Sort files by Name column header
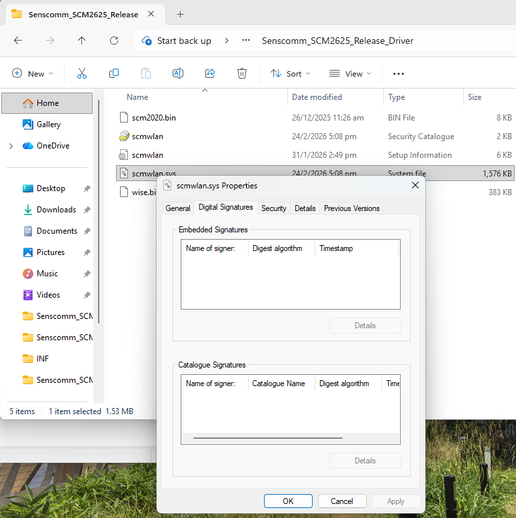The image size is (516, 518). coord(137,97)
